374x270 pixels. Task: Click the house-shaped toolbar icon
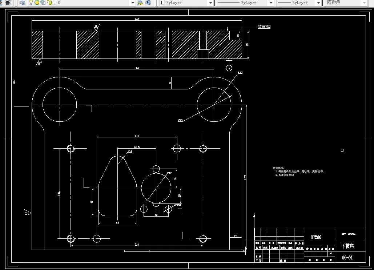[8, 3]
